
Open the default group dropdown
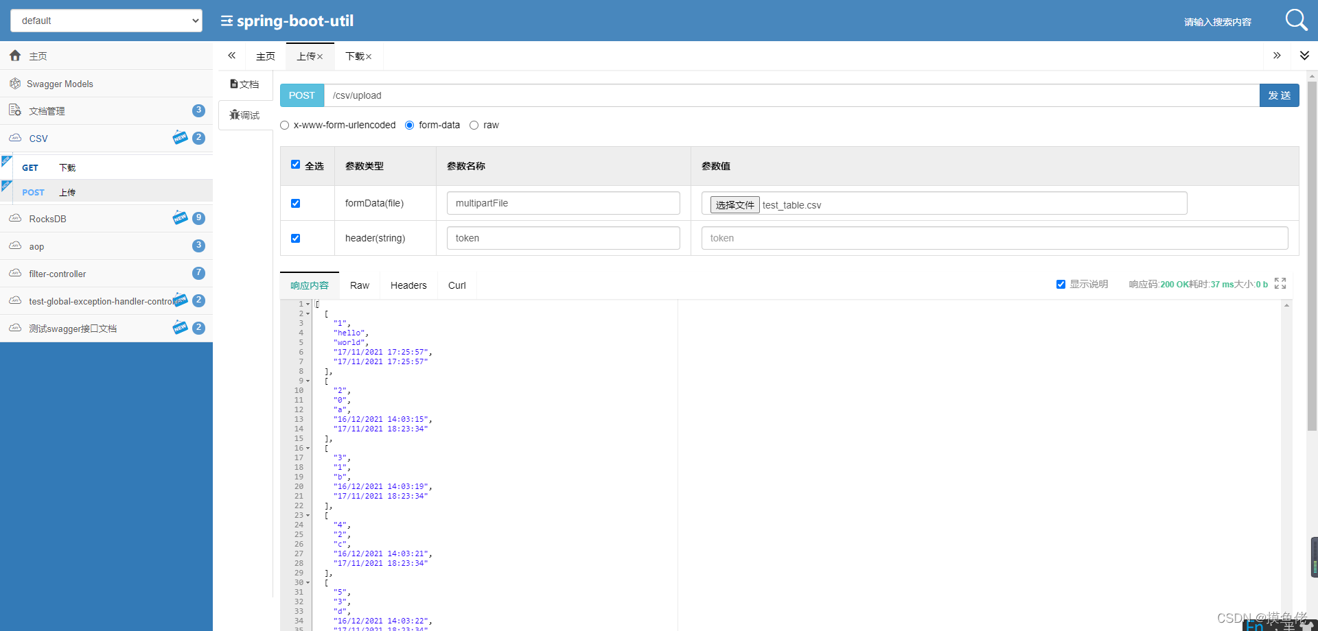(x=106, y=21)
